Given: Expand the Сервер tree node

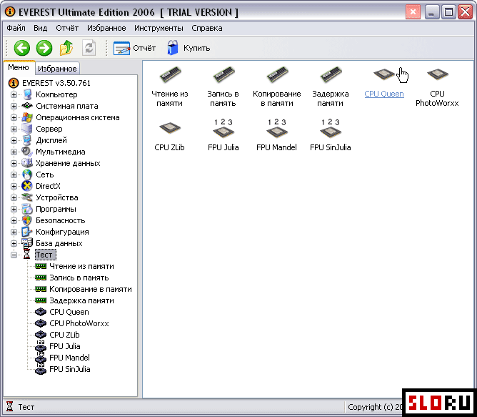Looking at the screenshot, I should click(14, 129).
